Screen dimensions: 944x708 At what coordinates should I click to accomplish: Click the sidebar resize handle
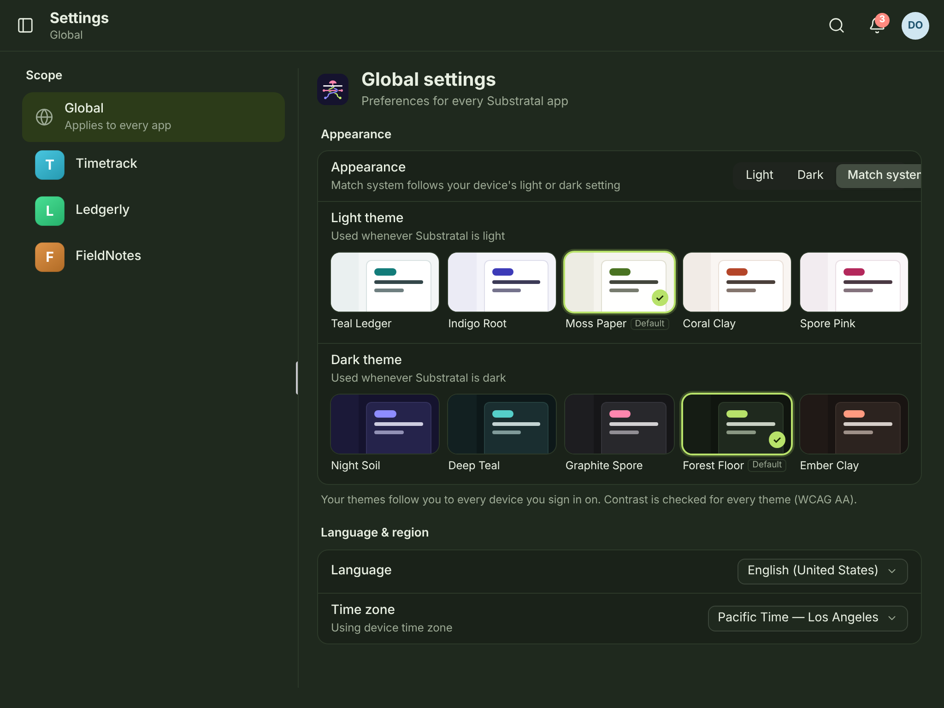pyautogui.click(x=297, y=378)
